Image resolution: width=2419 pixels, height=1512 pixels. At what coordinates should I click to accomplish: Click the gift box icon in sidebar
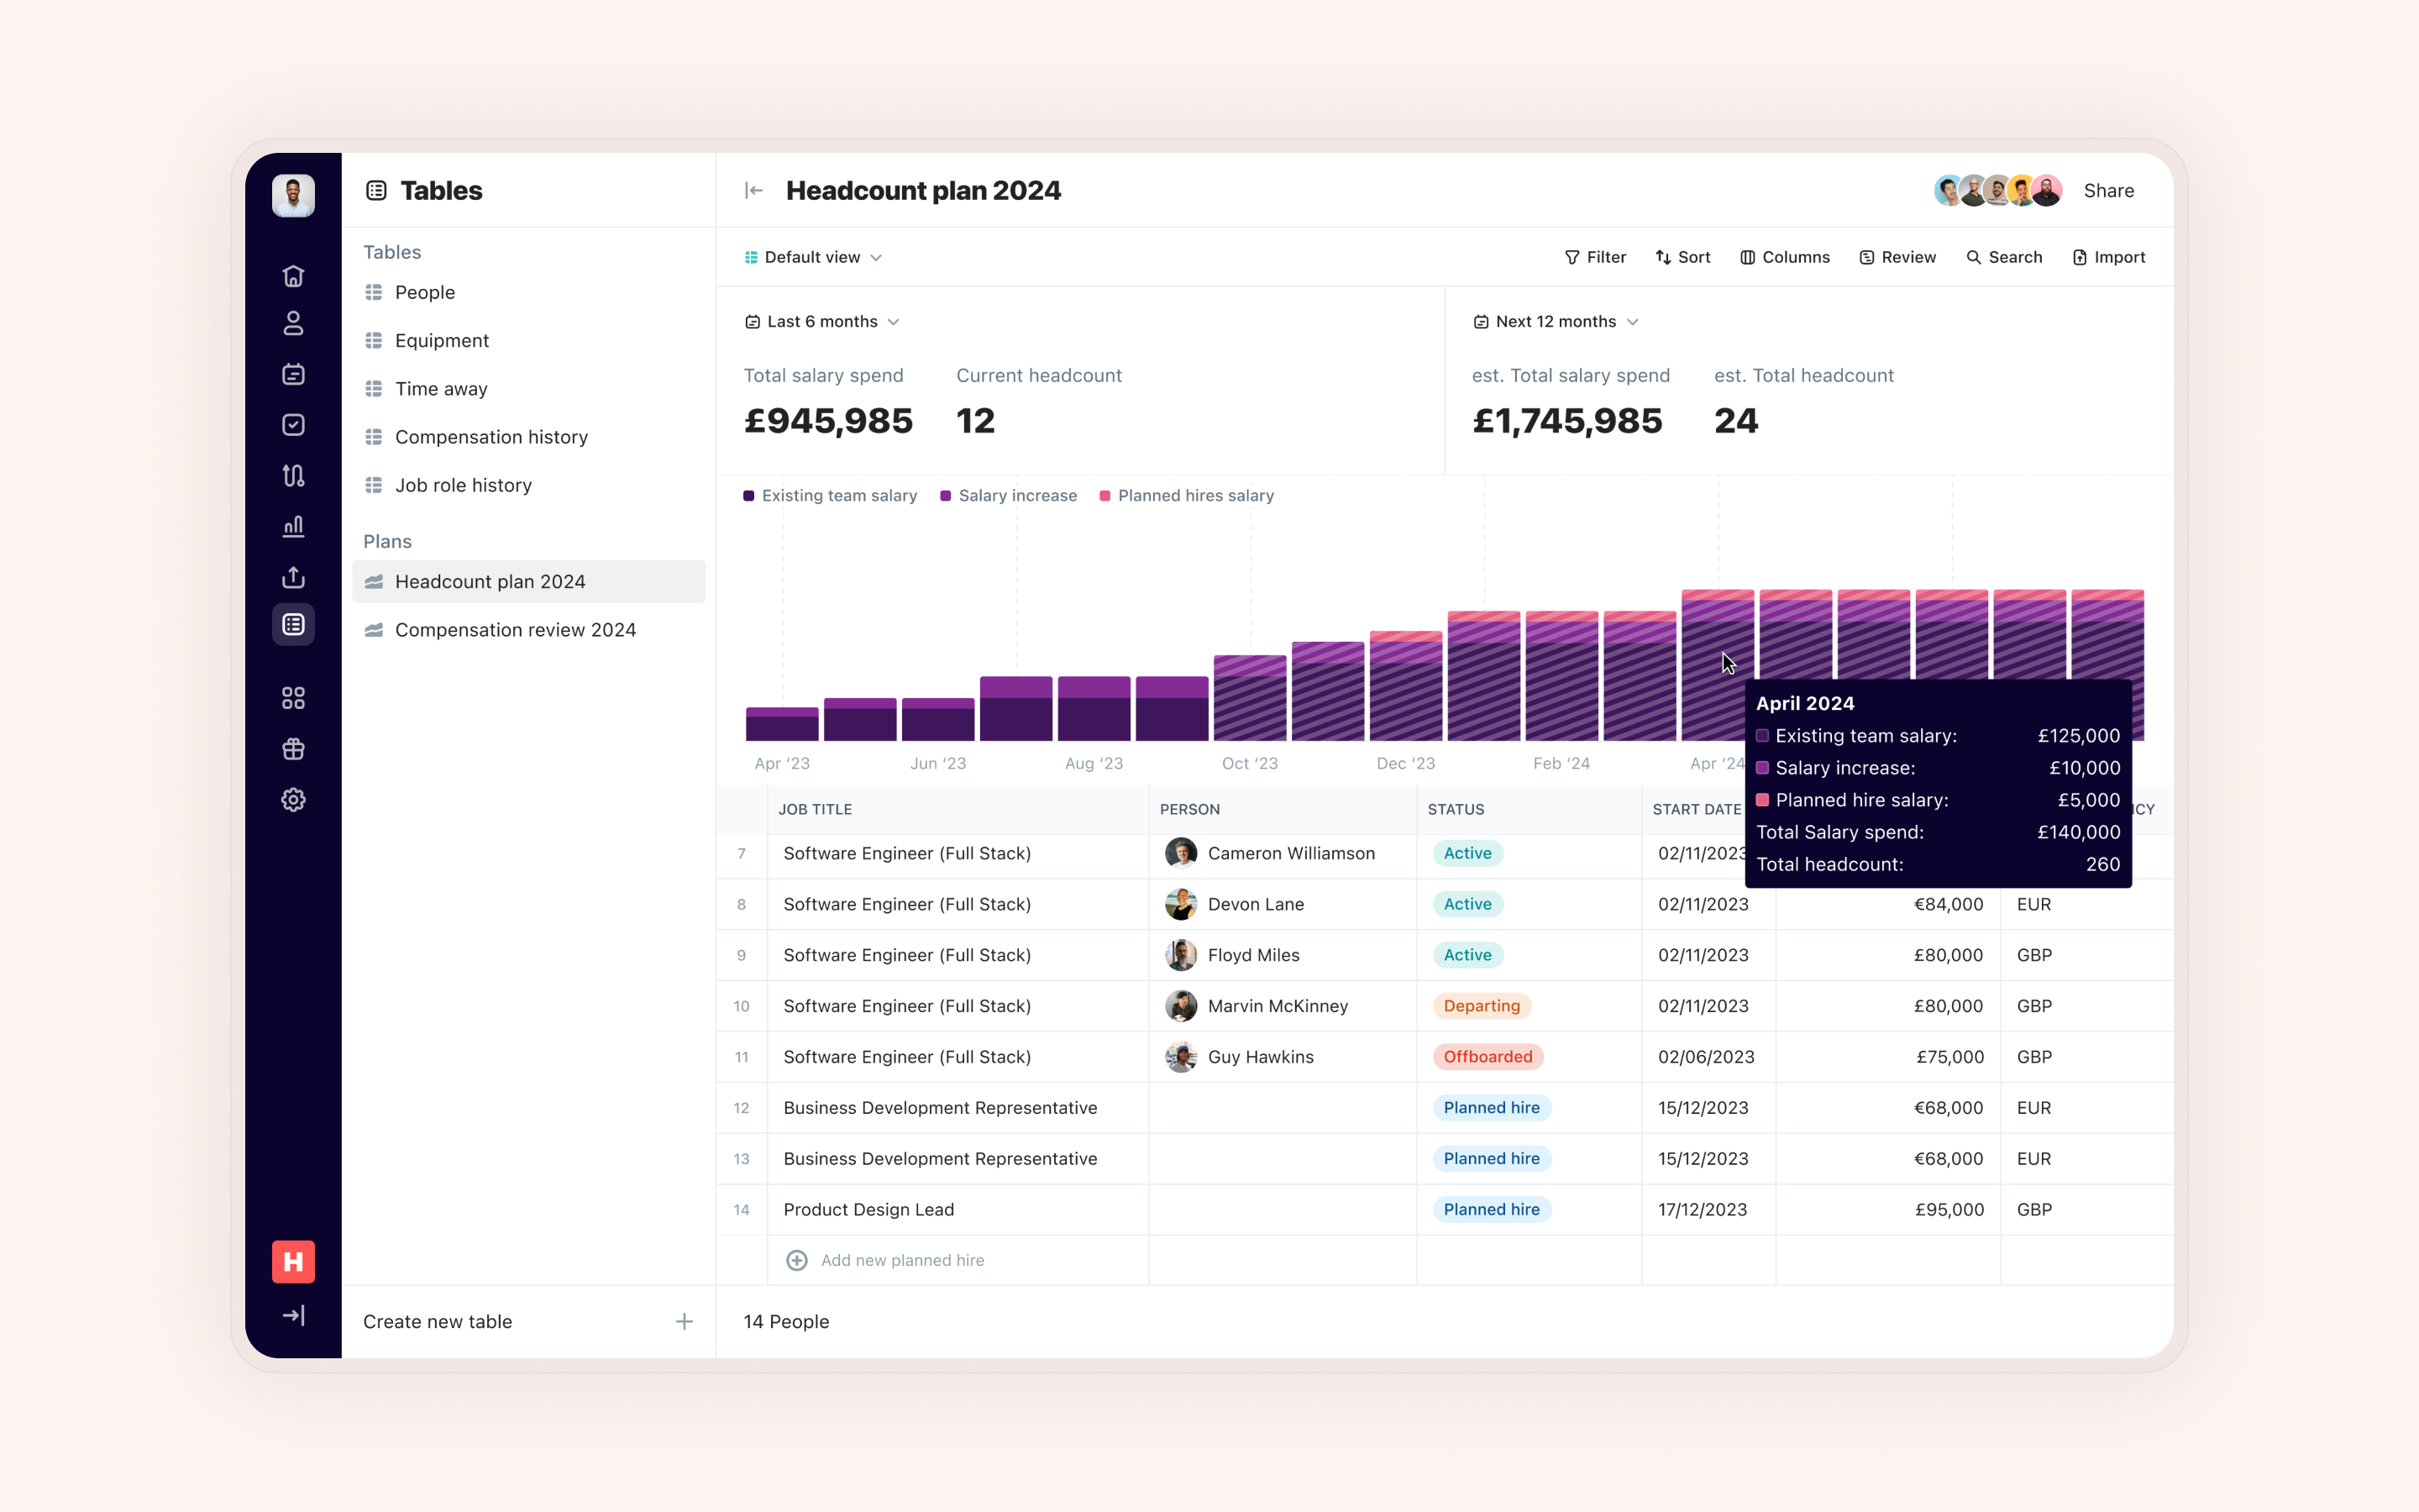(x=293, y=749)
